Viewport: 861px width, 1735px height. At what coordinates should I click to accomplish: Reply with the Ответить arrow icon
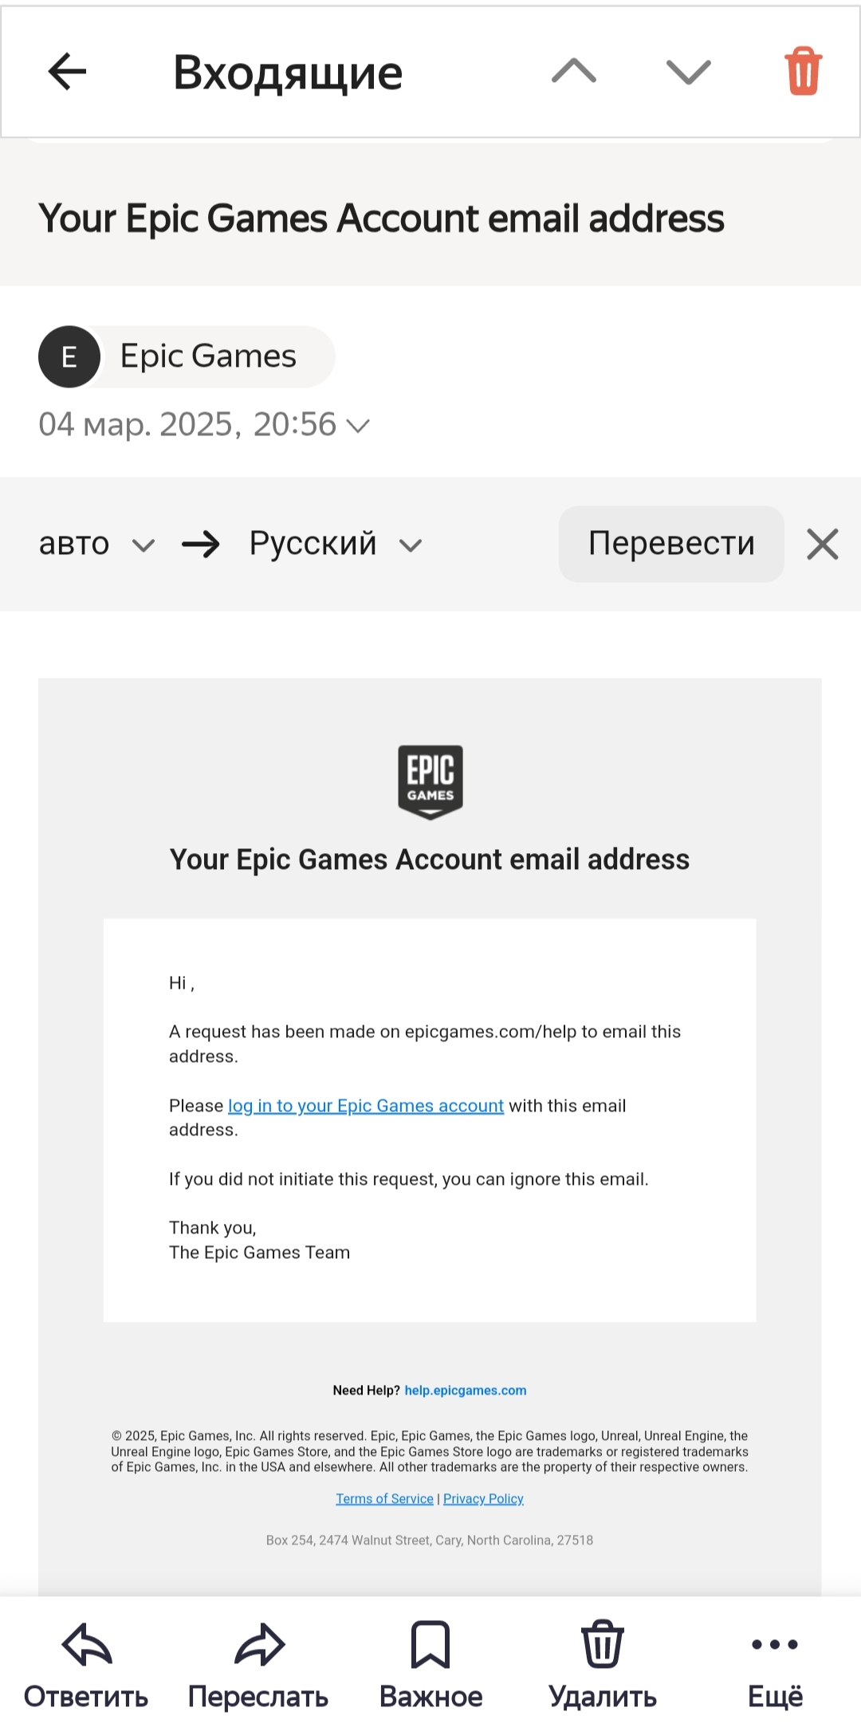point(86,1645)
